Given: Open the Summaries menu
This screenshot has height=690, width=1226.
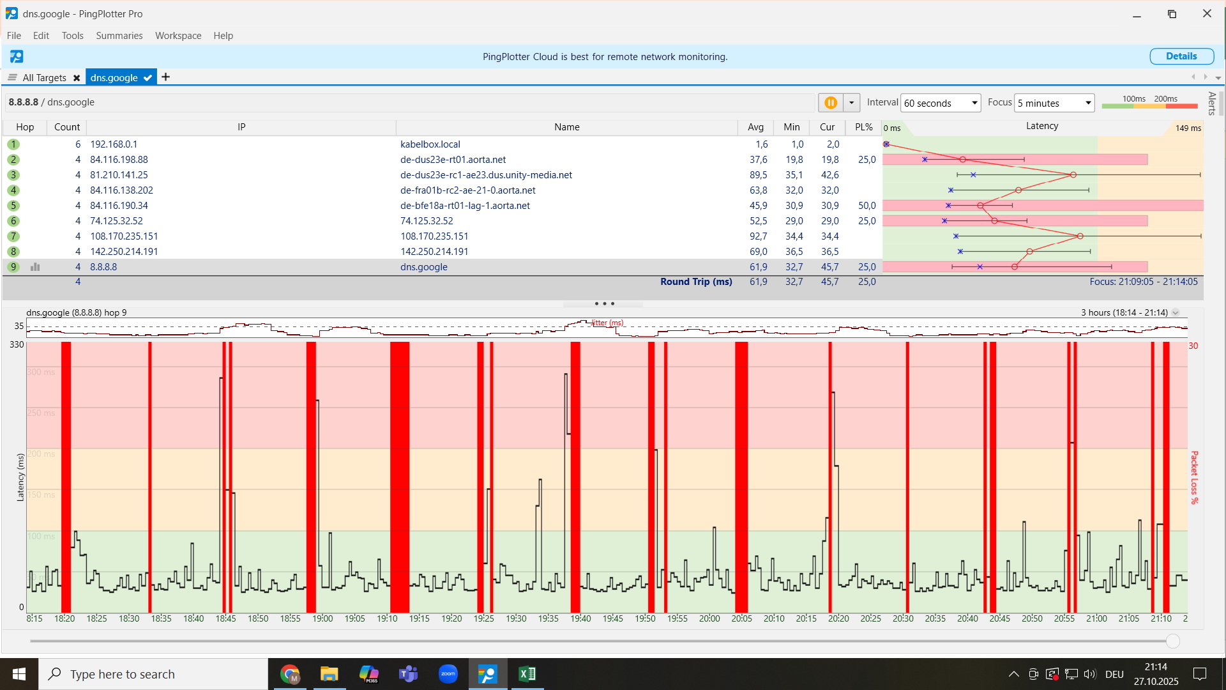Looking at the screenshot, I should pos(119,36).
